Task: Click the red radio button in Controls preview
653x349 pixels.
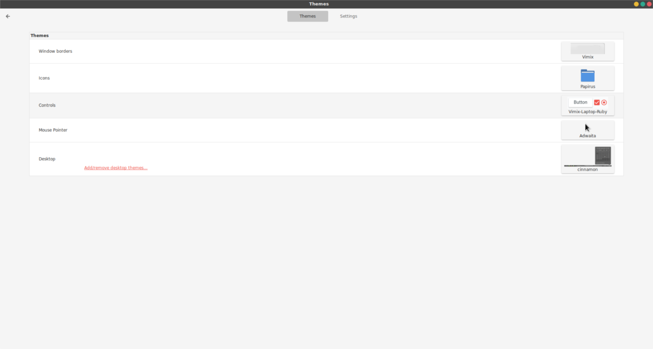Action: tap(604, 102)
